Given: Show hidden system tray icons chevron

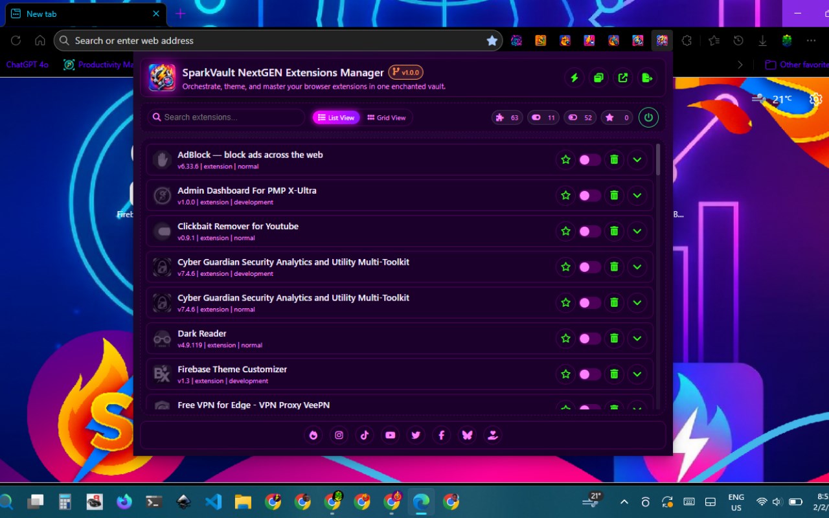Looking at the screenshot, I should pyautogui.click(x=624, y=502).
